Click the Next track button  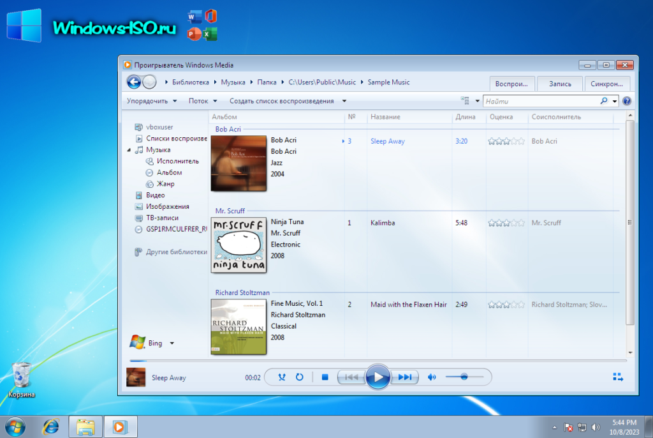tap(405, 377)
